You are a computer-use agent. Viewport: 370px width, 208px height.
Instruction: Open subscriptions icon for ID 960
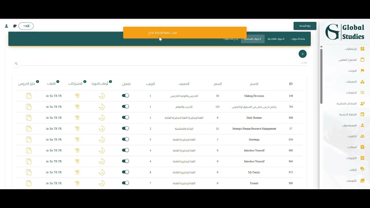[x=77, y=151]
